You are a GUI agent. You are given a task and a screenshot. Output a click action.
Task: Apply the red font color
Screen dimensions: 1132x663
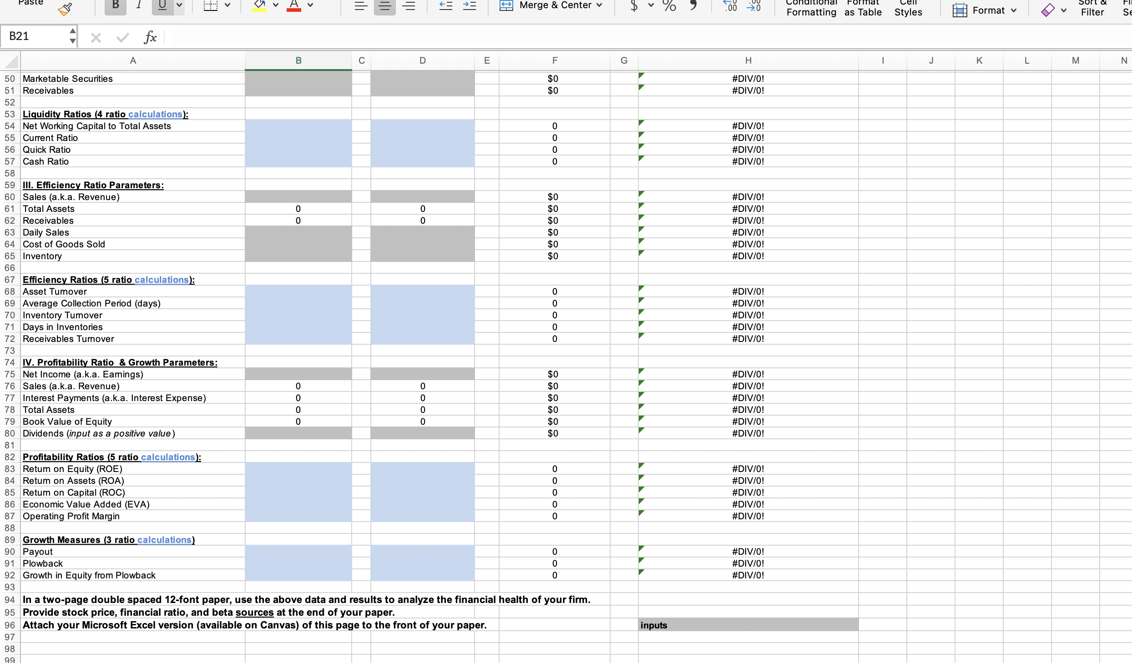click(294, 5)
